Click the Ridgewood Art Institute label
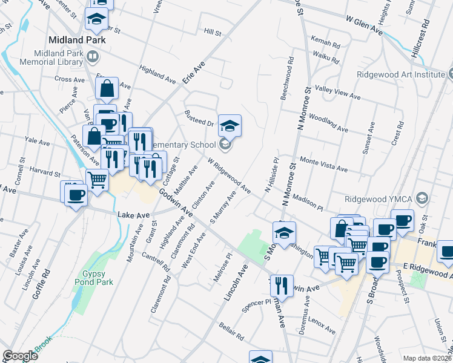453x363 pixels. (401, 74)
